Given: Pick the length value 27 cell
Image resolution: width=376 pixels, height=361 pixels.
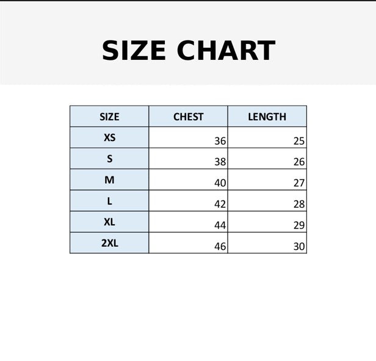Looking at the screenshot, I should point(267,180).
